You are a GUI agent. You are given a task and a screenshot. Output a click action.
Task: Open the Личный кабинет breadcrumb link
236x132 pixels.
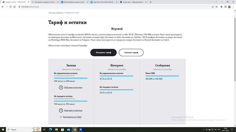(x=56, y=13)
